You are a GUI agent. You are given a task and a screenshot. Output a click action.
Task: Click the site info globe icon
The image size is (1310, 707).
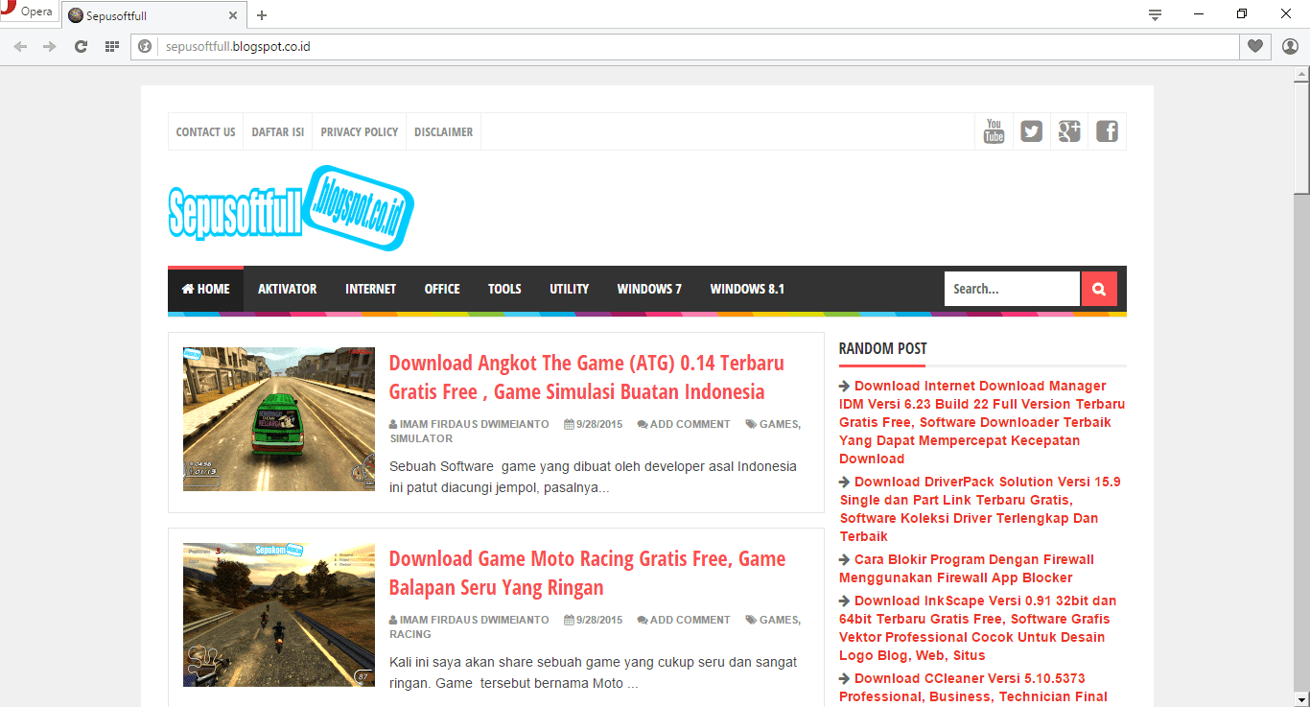tap(146, 46)
